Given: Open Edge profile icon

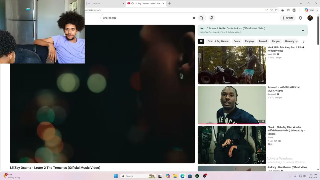Looking at the screenshot, I should point(294,10).
